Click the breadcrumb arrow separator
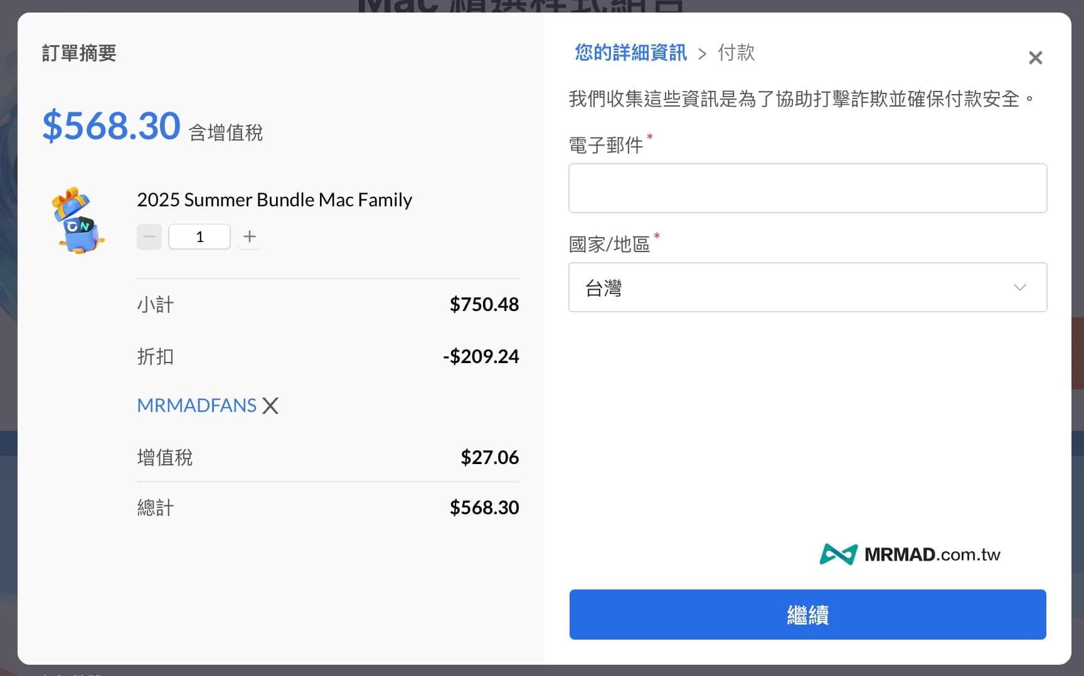 [x=702, y=54]
